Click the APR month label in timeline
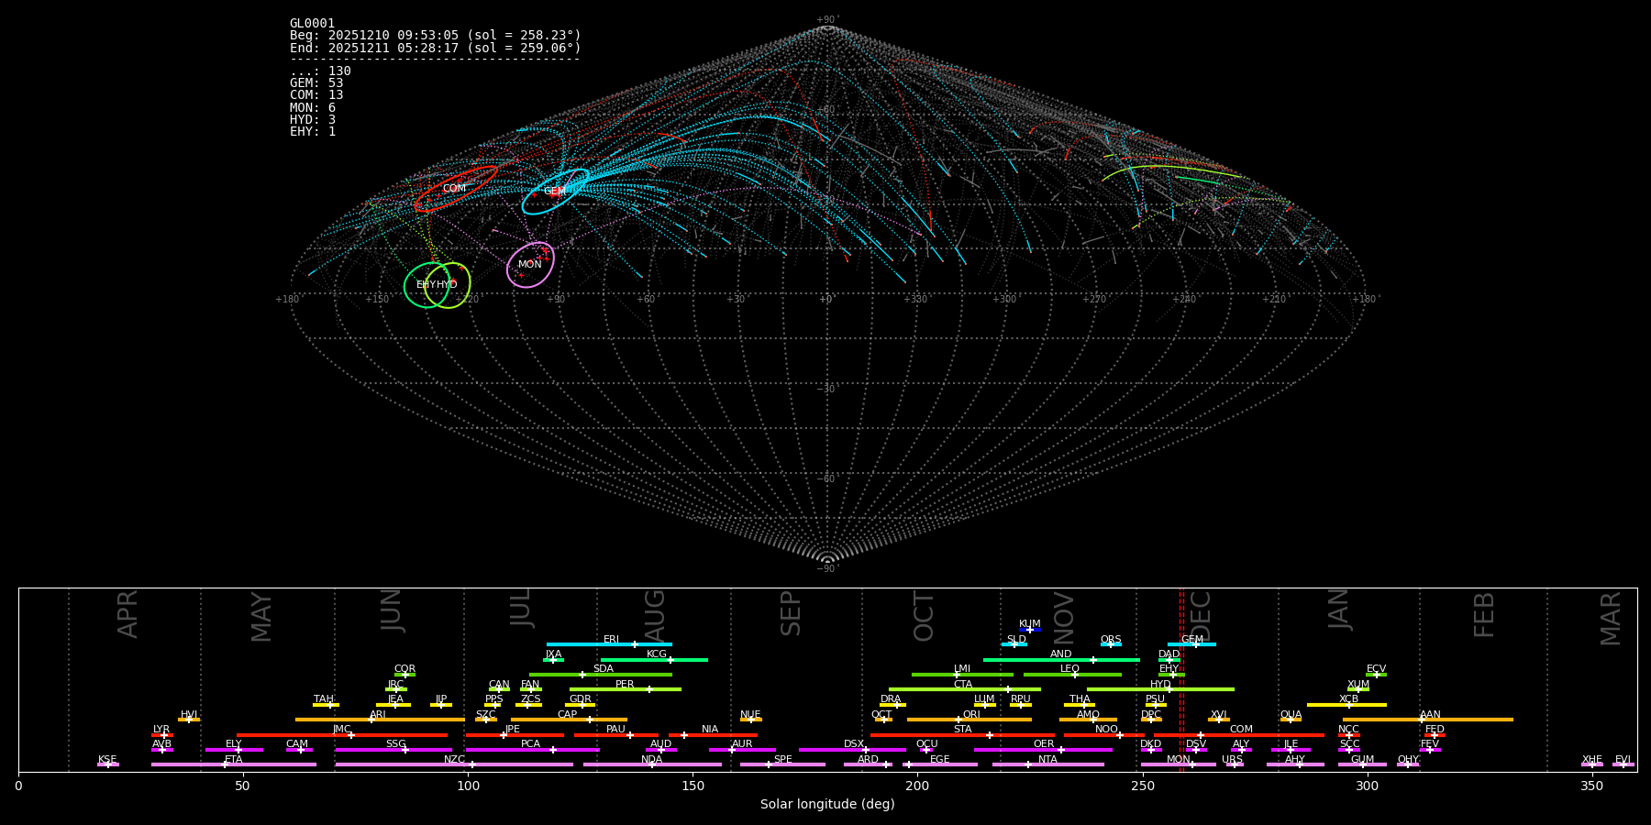Viewport: 1651px width, 825px height. point(127,614)
